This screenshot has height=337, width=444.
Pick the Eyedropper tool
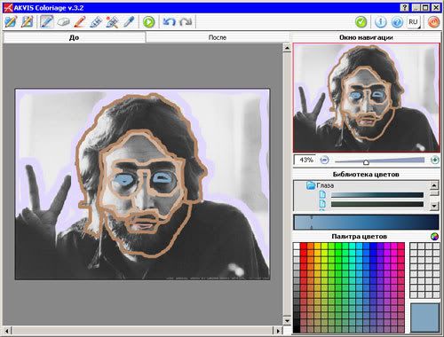[x=129, y=21]
